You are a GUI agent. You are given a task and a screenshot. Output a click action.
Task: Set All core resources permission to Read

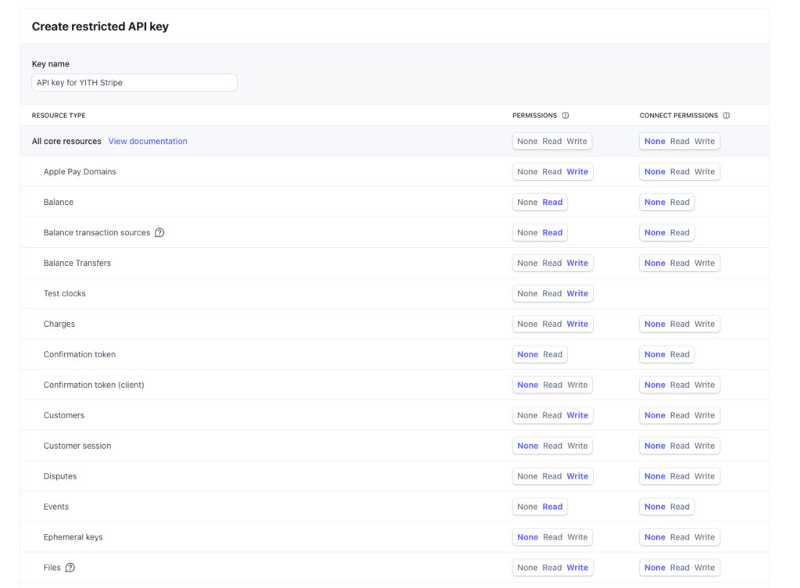(x=552, y=142)
